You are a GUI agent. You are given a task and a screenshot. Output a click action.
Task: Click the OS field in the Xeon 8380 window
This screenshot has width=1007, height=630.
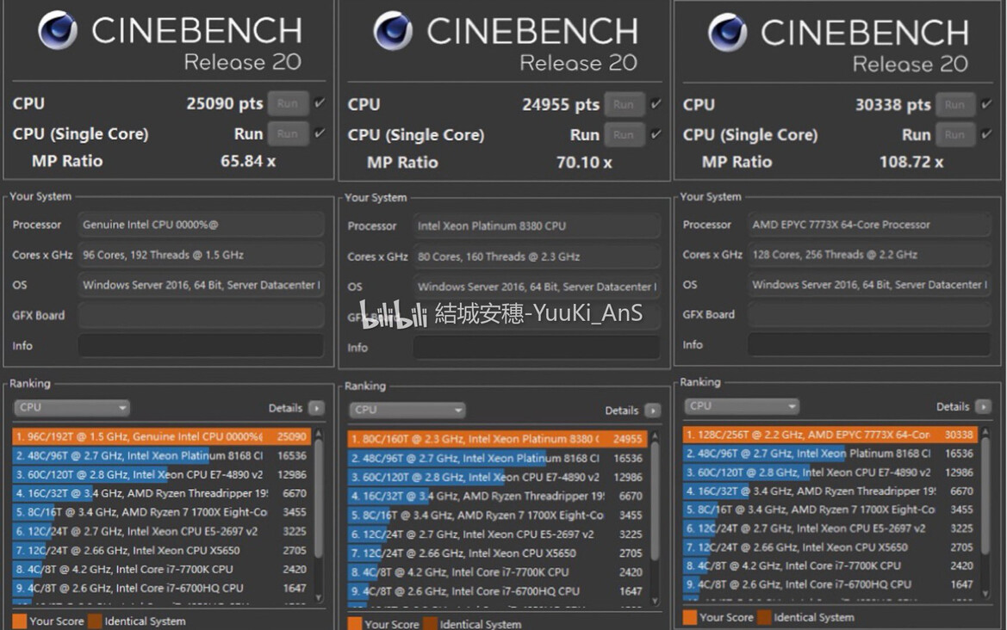[x=537, y=287]
